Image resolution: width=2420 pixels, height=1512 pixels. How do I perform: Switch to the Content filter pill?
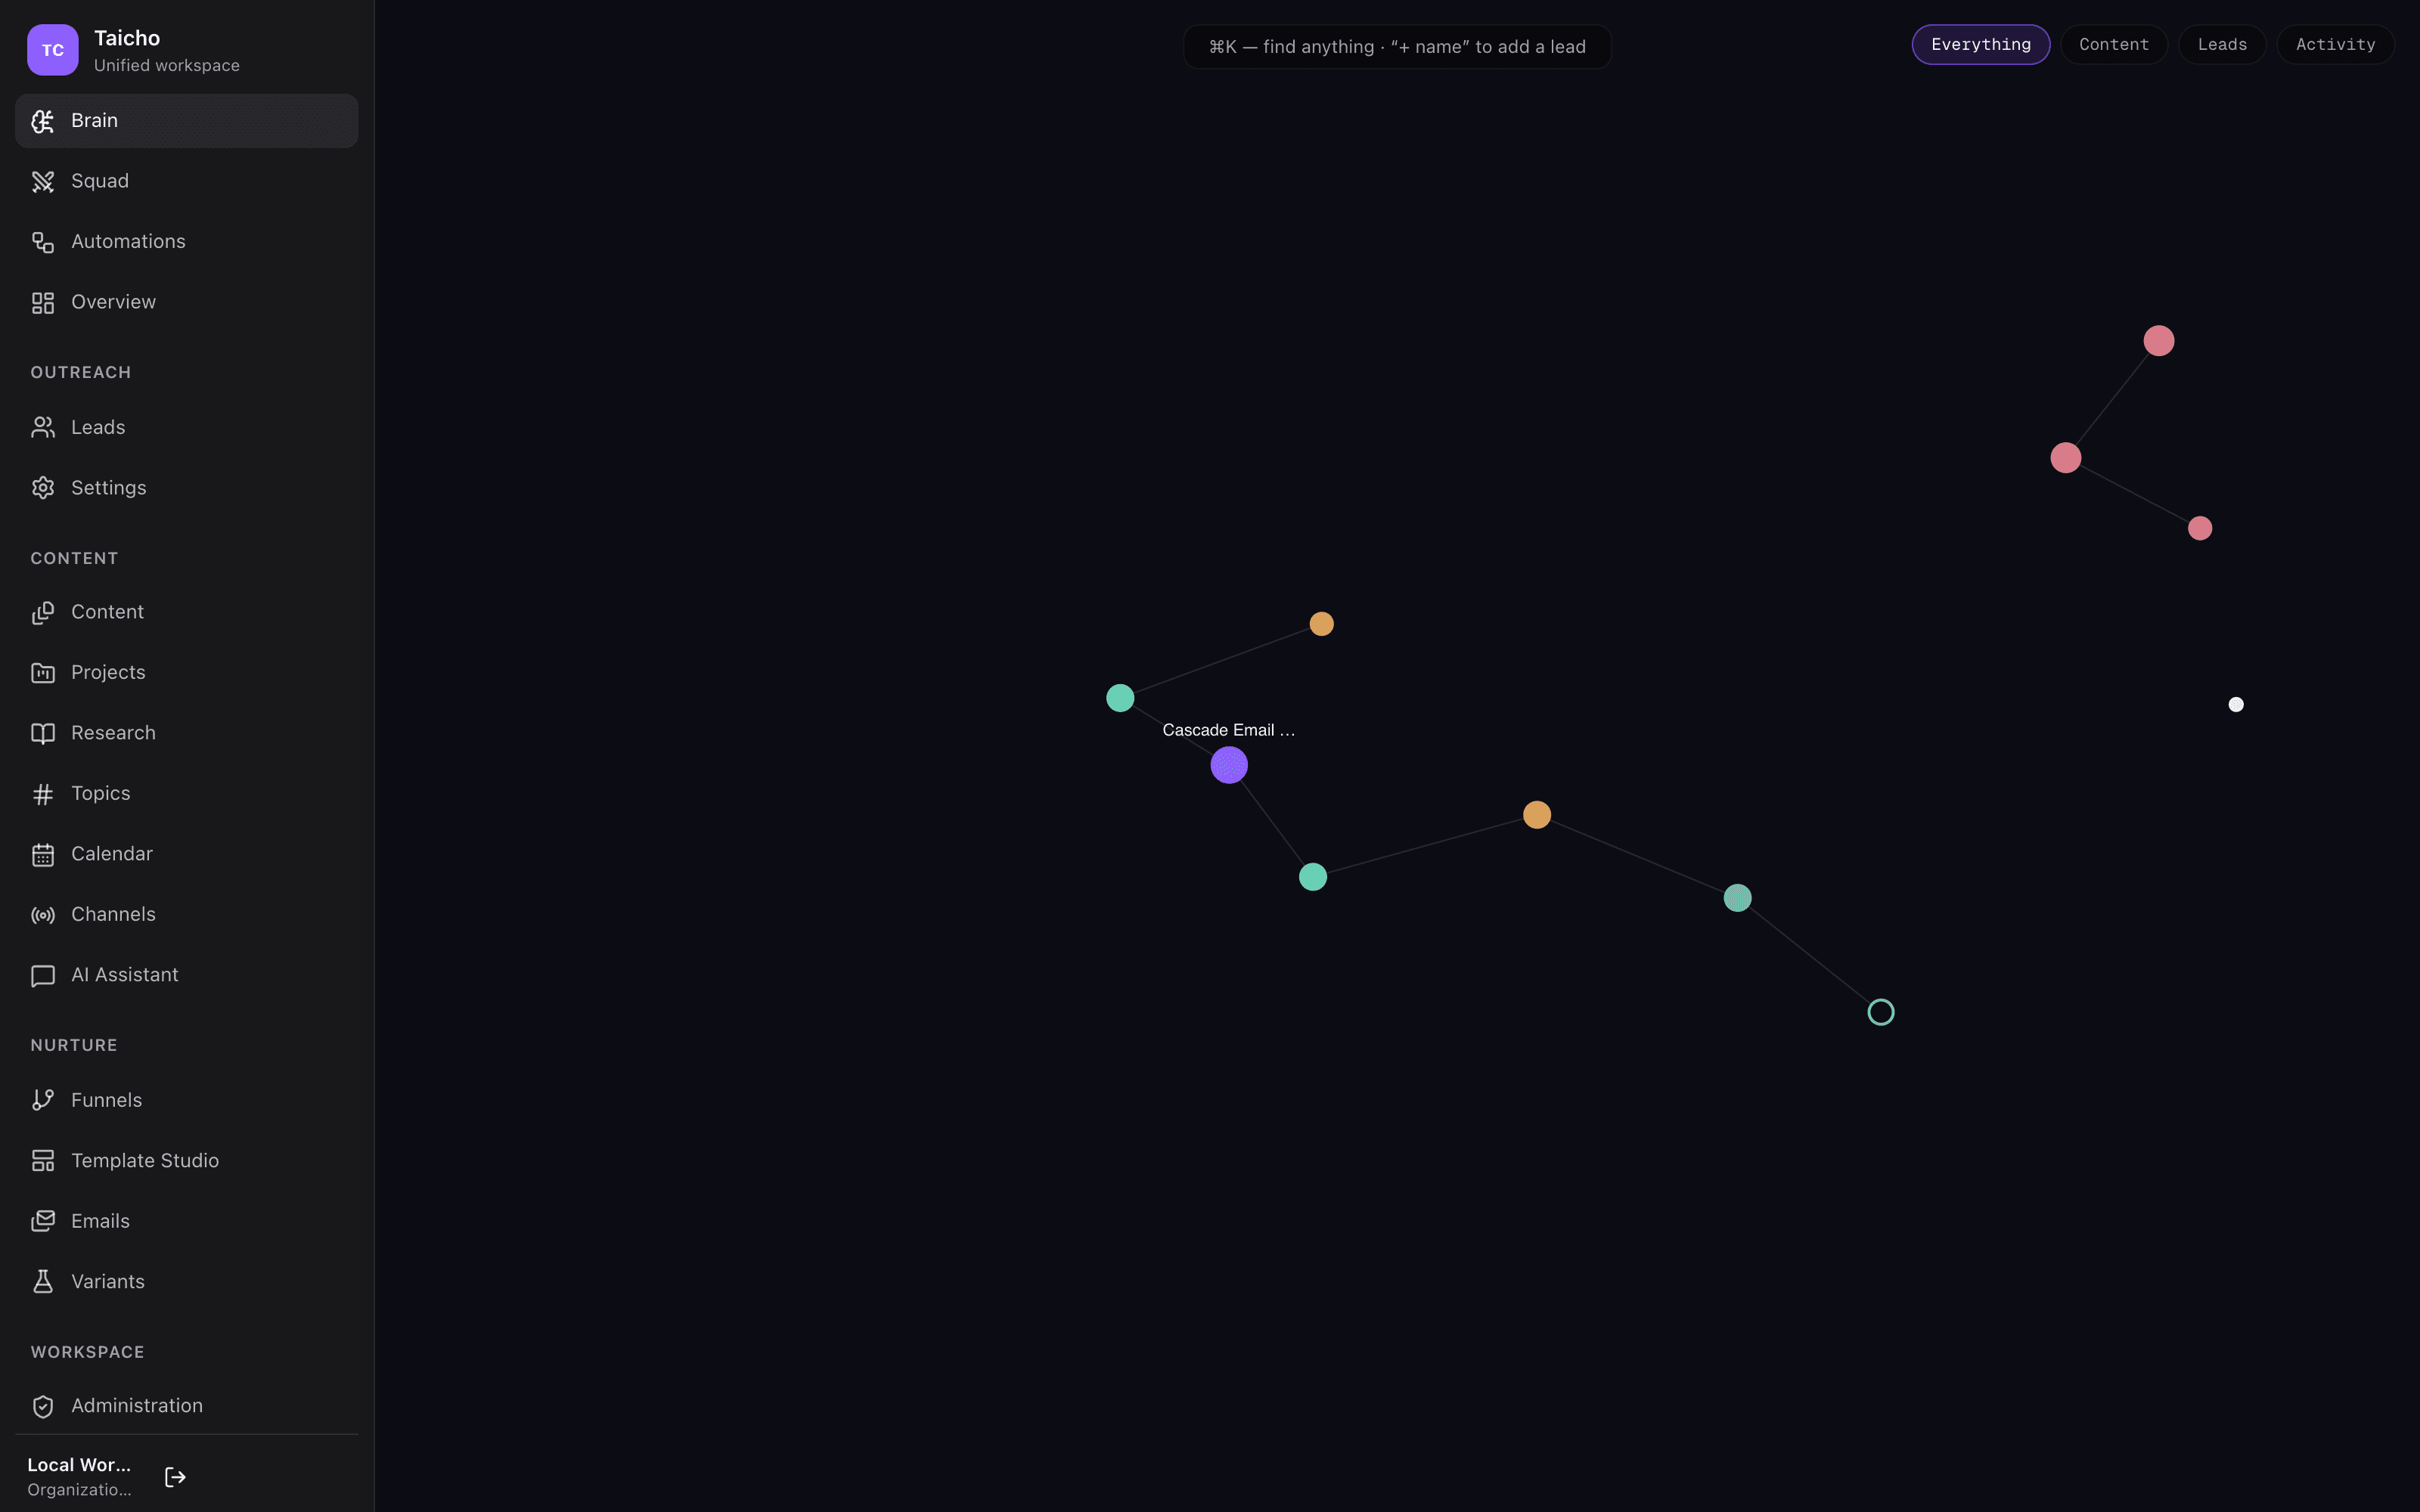pos(2113,45)
